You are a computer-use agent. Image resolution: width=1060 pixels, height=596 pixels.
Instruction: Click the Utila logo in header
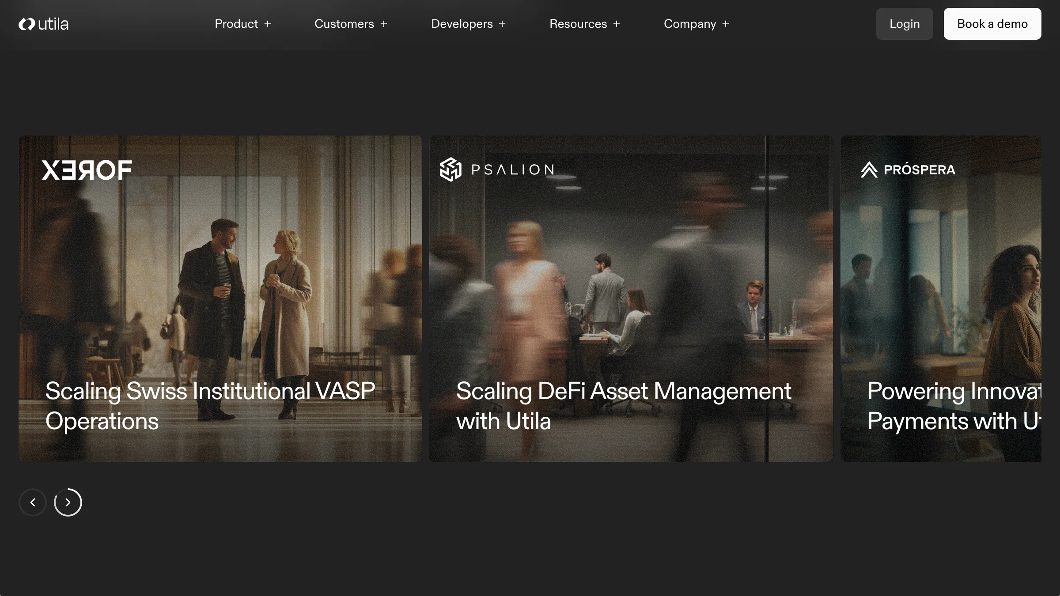[43, 24]
